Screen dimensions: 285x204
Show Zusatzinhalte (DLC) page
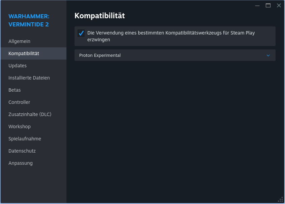30,114
